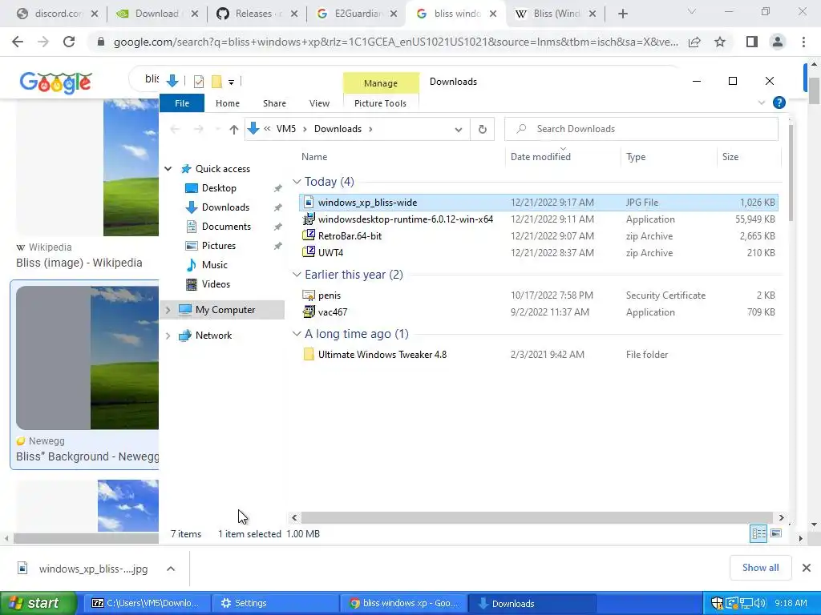Open the Chrome profile avatar
Screen dimensions: 821x615
(x=778, y=42)
